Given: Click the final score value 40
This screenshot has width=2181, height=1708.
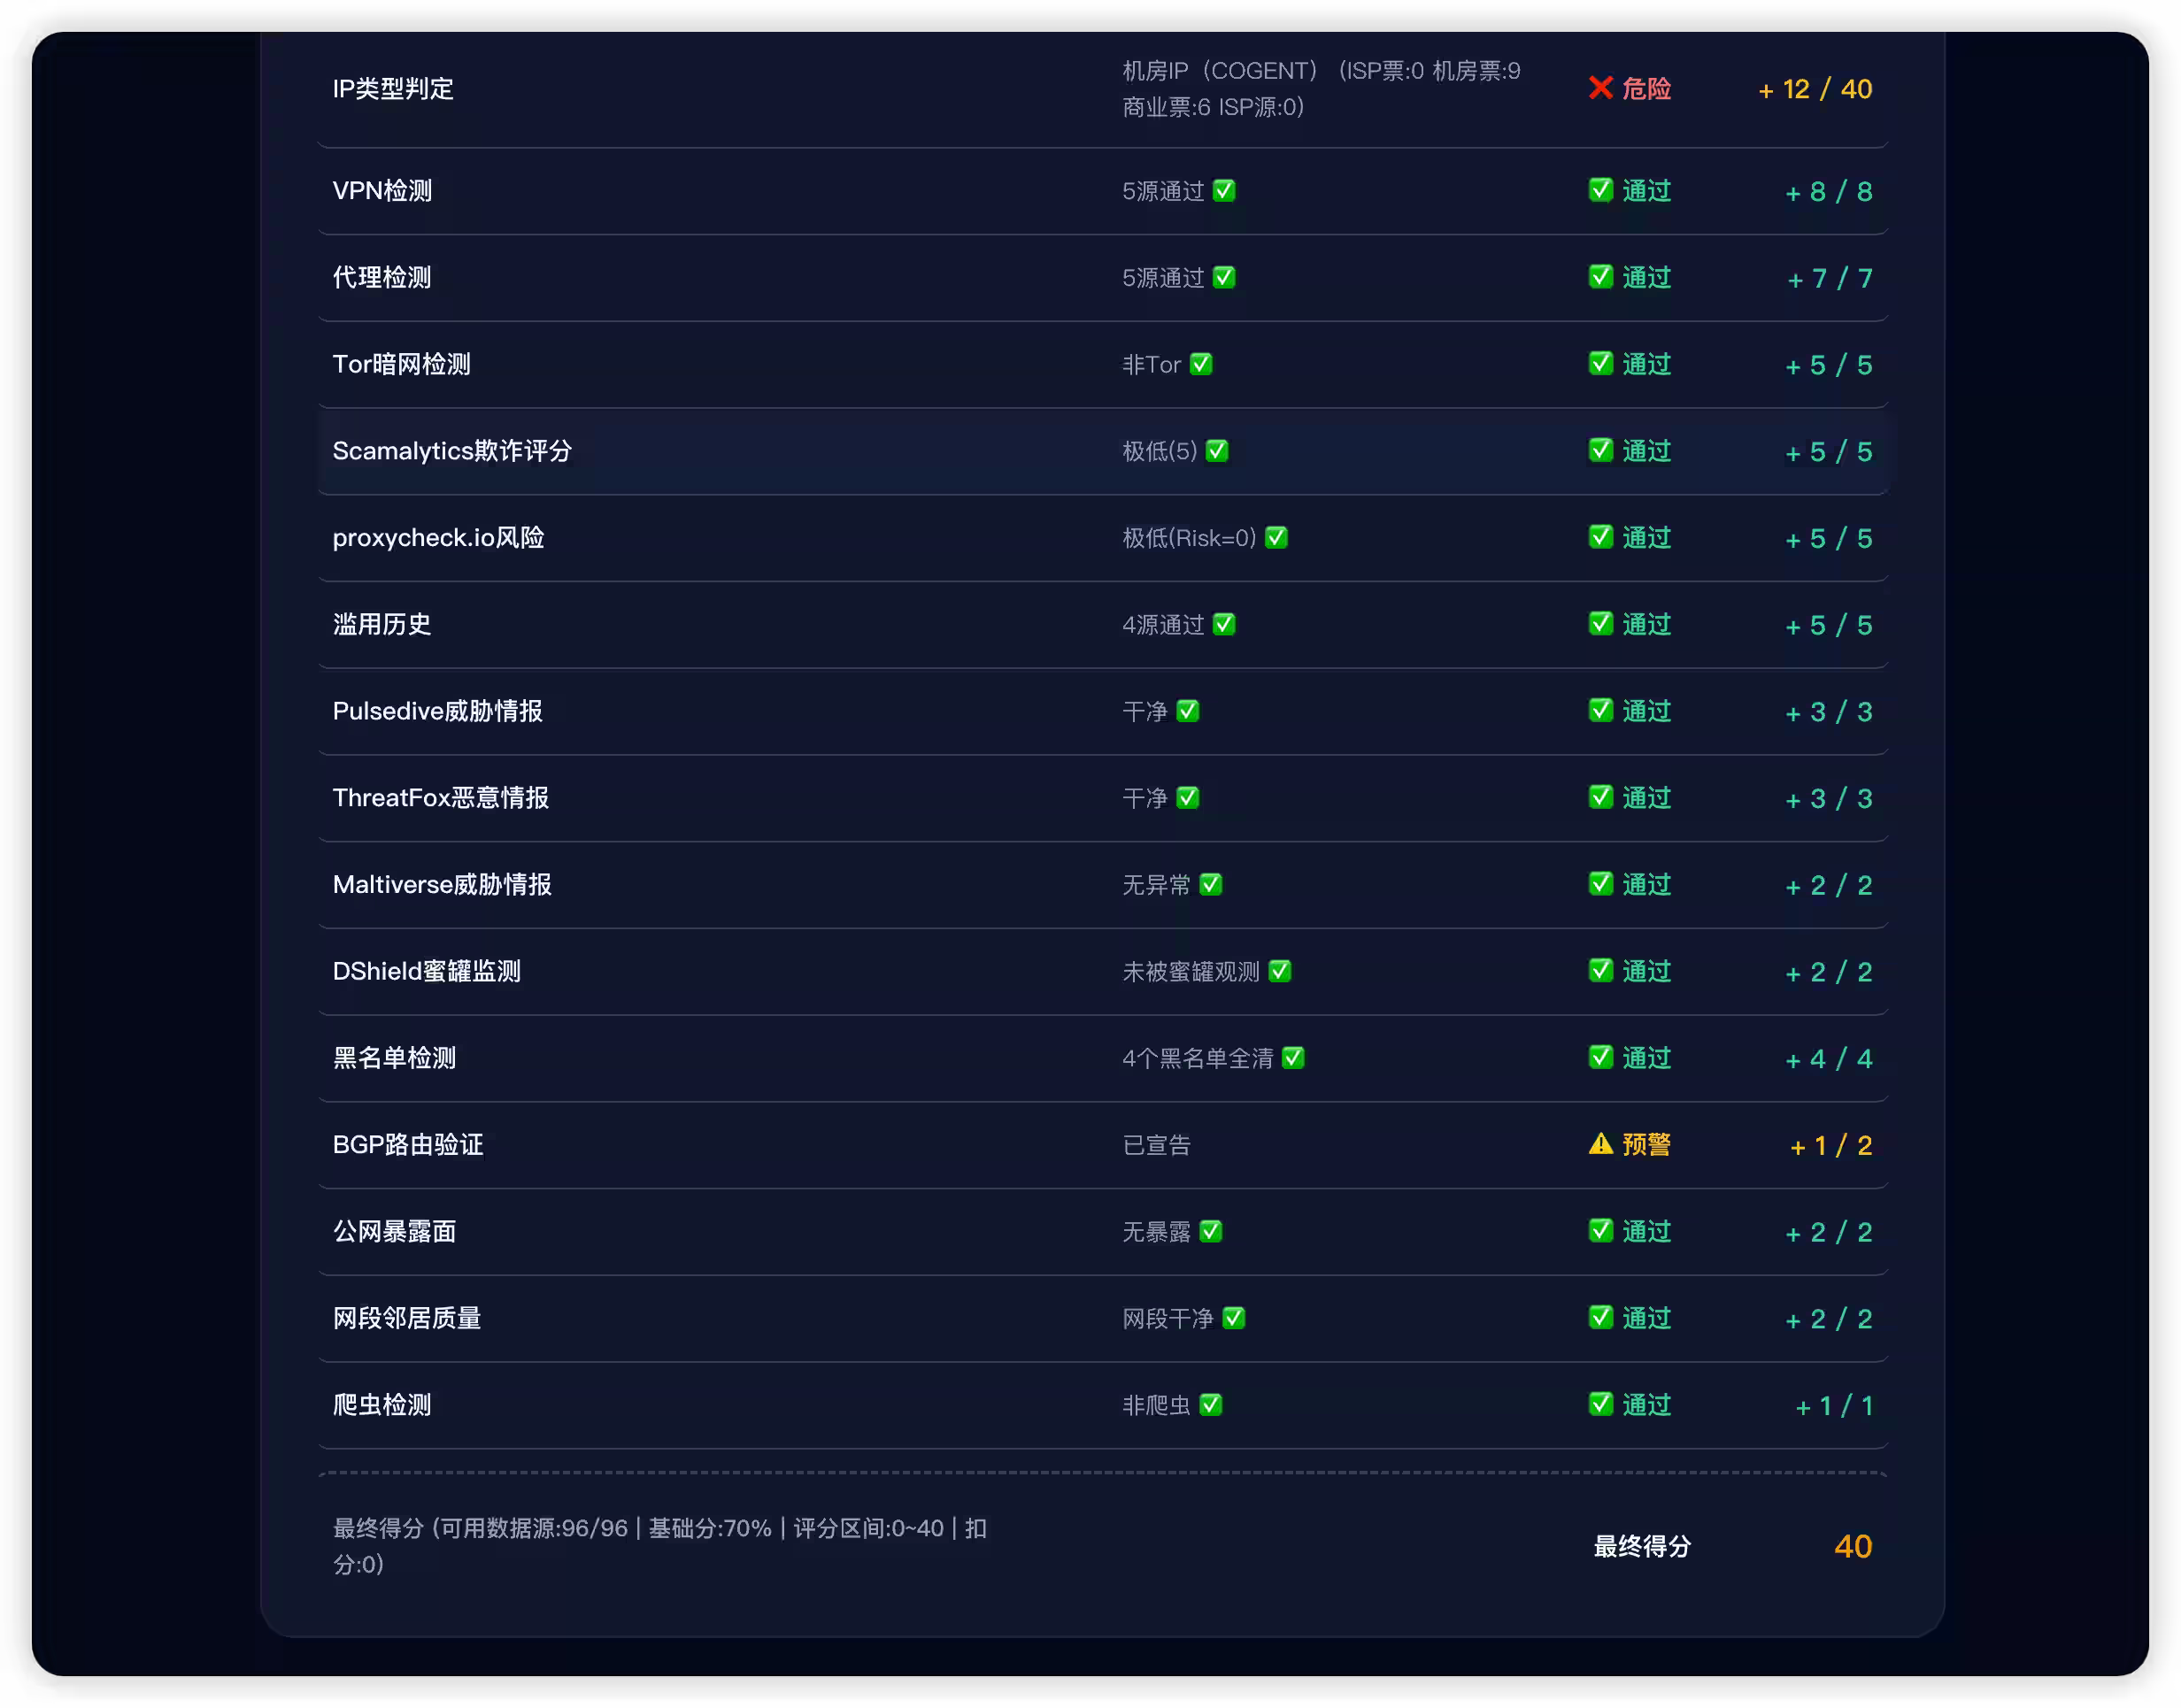Looking at the screenshot, I should tap(1851, 1545).
